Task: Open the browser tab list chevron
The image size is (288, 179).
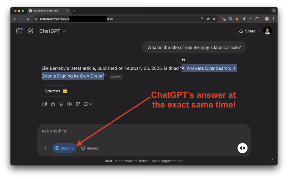Action: pyautogui.click(x=274, y=11)
